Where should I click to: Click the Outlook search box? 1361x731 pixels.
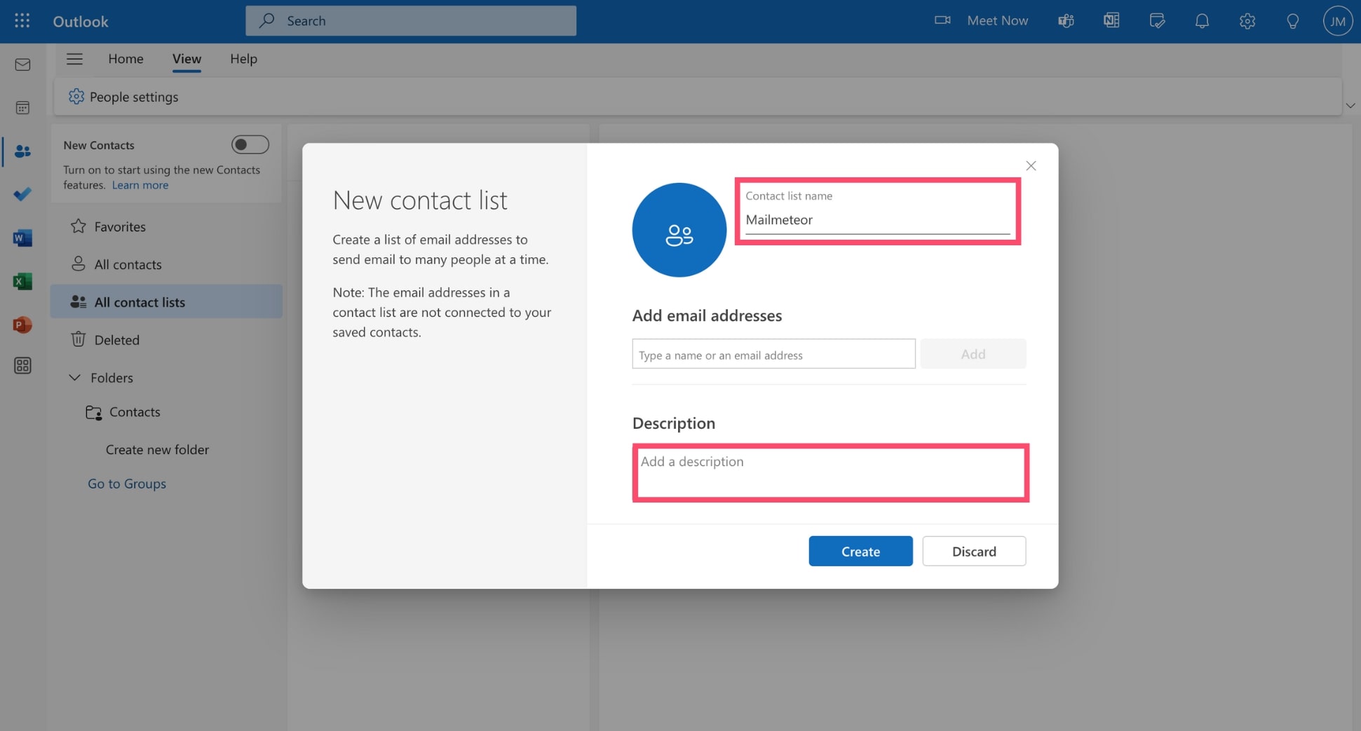pos(411,21)
